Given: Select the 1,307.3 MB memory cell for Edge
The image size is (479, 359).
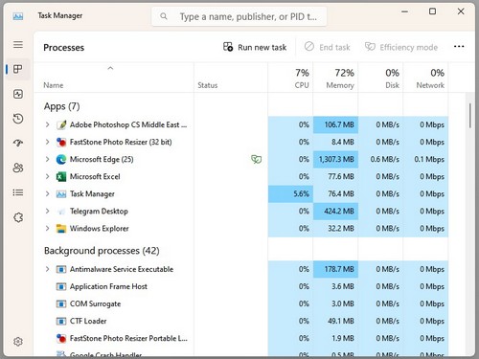Looking at the screenshot, I should [x=335, y=159].
